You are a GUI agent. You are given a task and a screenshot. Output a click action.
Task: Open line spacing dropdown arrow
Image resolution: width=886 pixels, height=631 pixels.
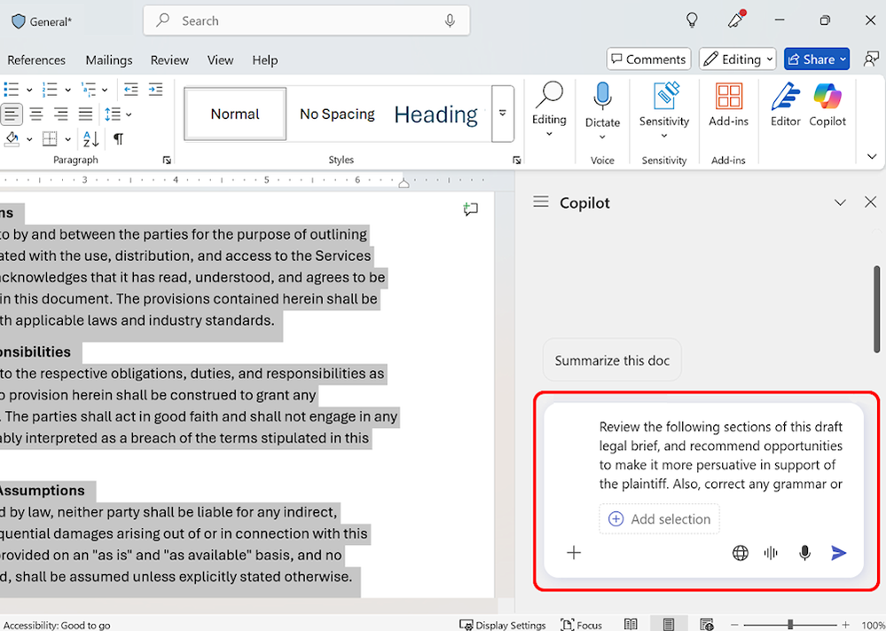click(x=129, y=114)
